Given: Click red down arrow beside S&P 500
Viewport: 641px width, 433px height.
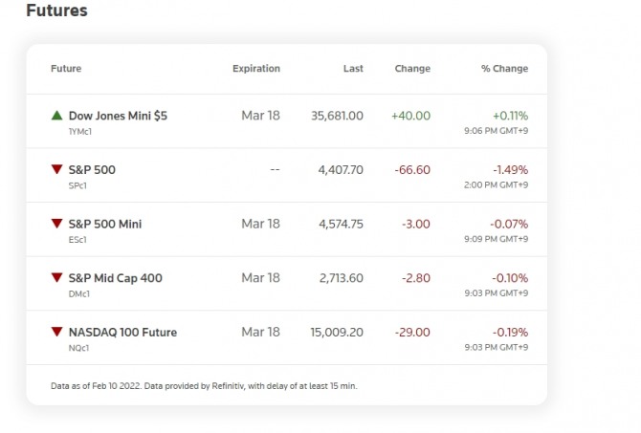Looking at the screenshot, I should [57, 170].
